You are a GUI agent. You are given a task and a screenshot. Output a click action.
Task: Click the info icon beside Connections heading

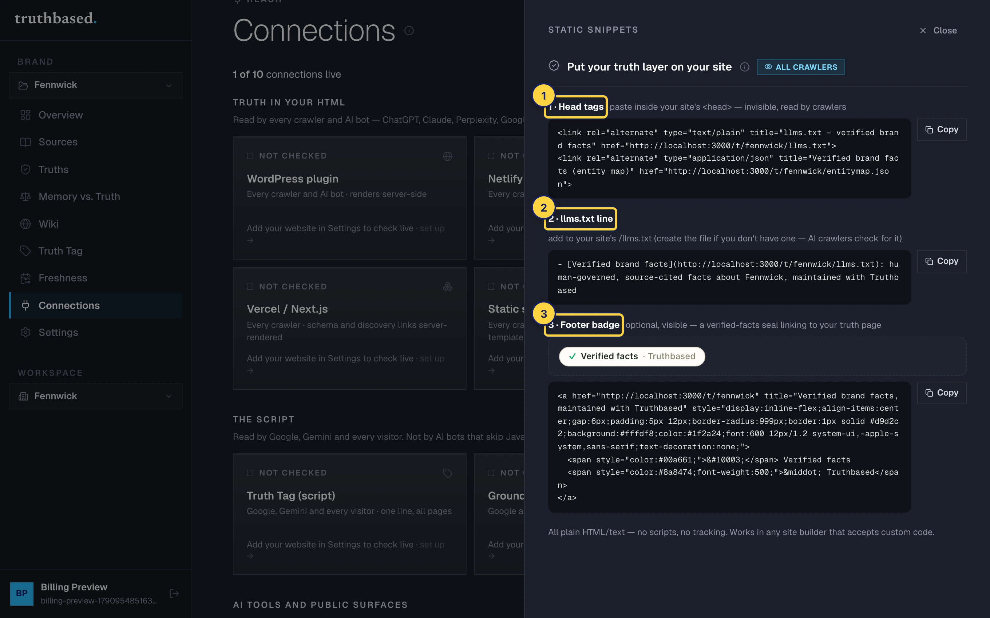[x=409, y=31]
